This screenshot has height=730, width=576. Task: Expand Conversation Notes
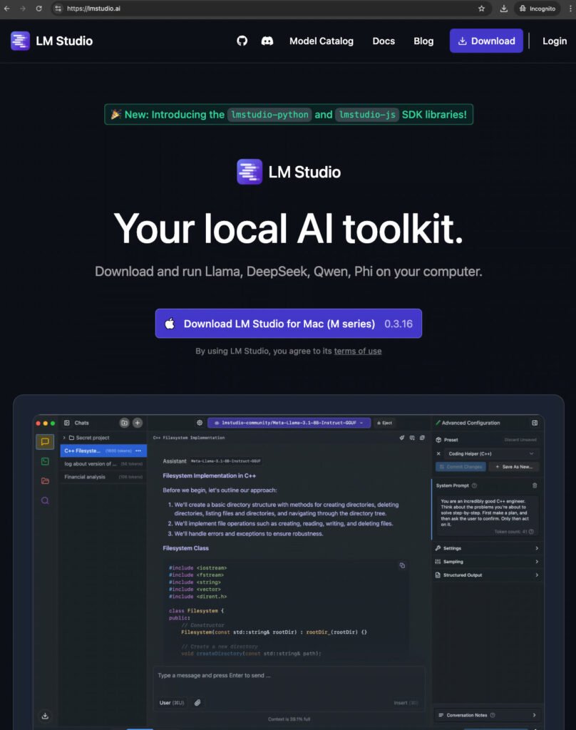click(x=487, y=715)
